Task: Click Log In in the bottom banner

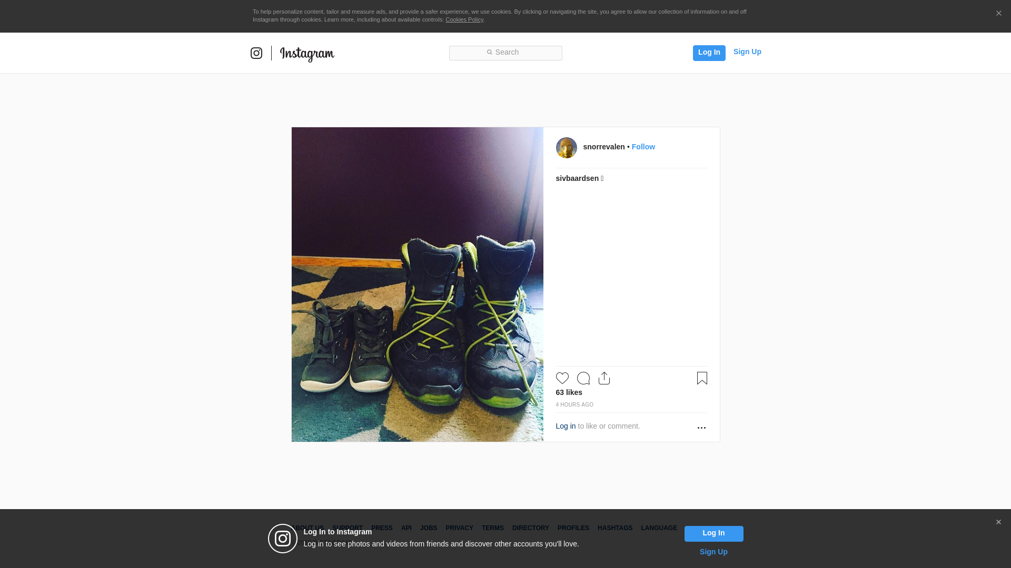Action: [x=713, y=534]
